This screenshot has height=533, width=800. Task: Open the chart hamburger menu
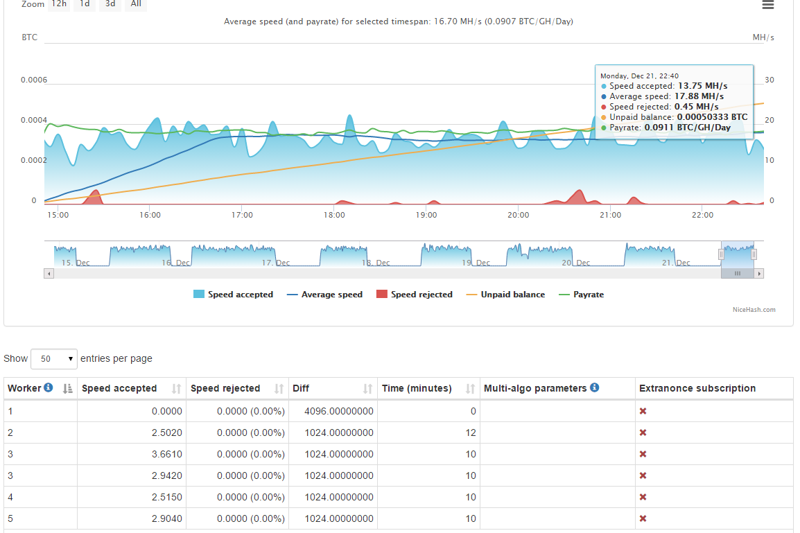point(767,5)
